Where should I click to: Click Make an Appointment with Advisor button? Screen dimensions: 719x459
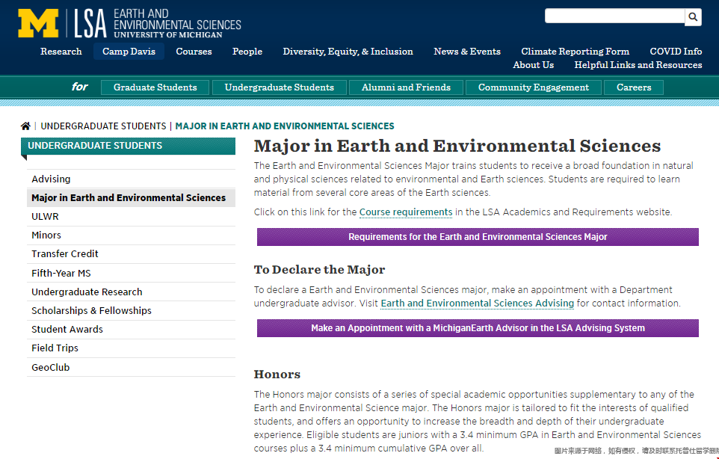478,328
